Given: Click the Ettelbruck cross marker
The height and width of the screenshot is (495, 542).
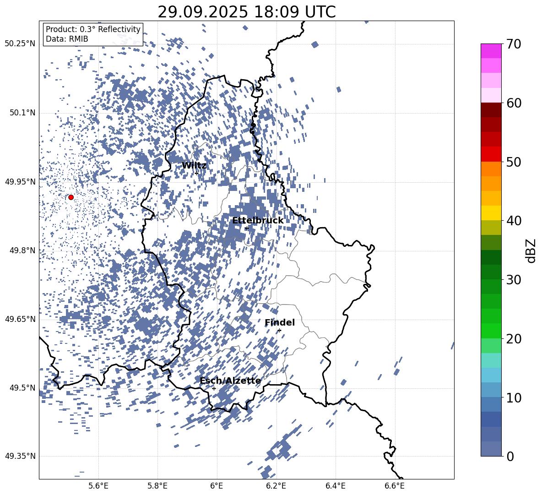Looking at the screenshot, I should tap(246, 228).
